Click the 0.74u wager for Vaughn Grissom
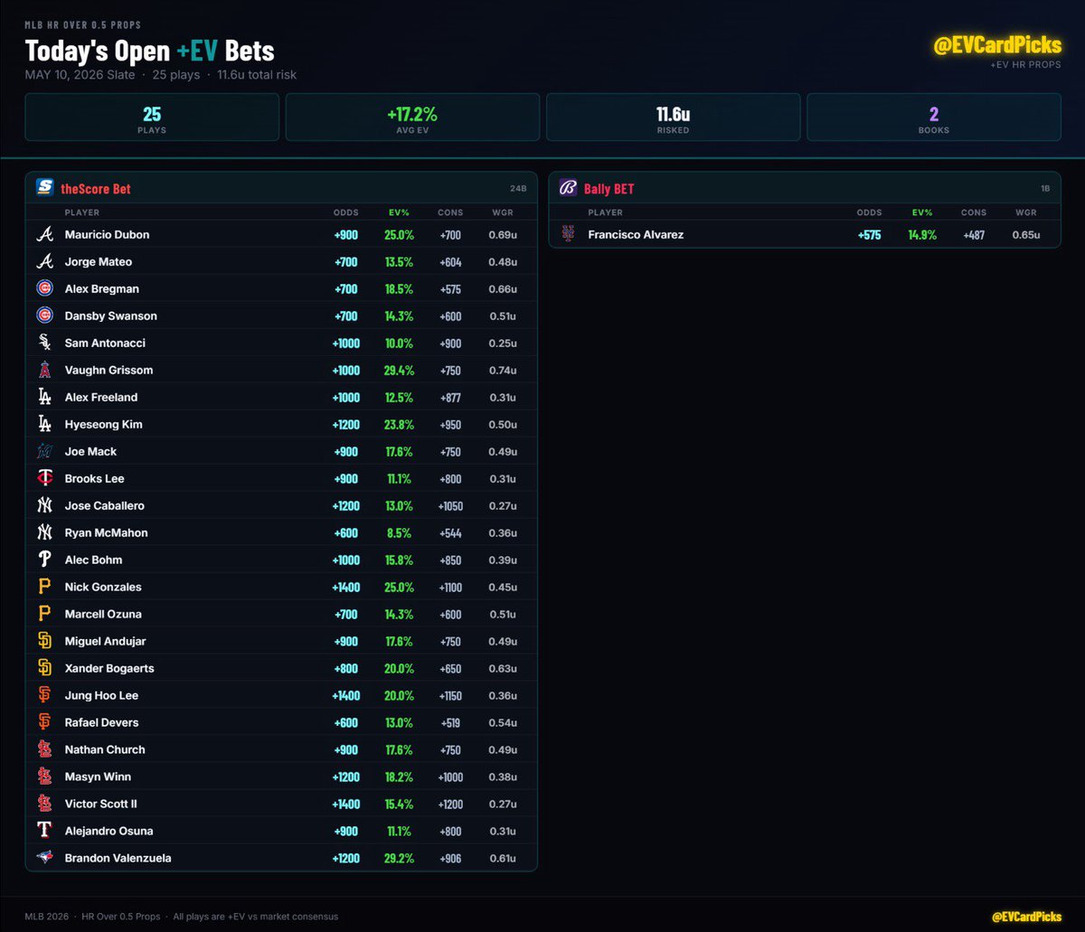Viewport: 1085px width, 932px height. 503,370
